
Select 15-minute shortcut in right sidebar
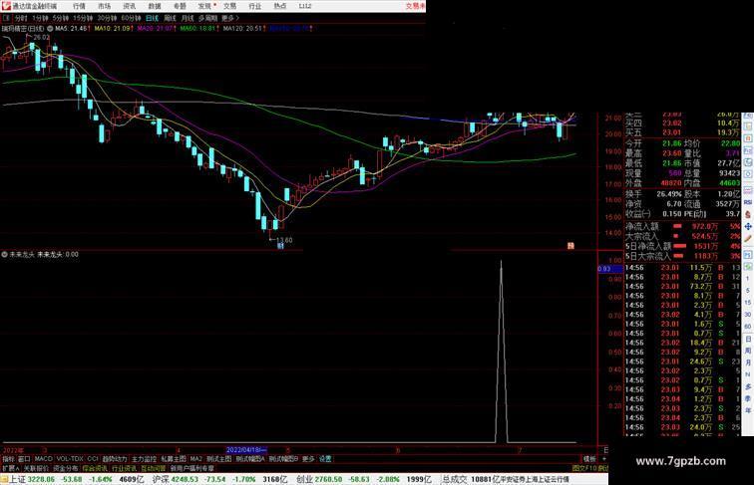[748, 303]
